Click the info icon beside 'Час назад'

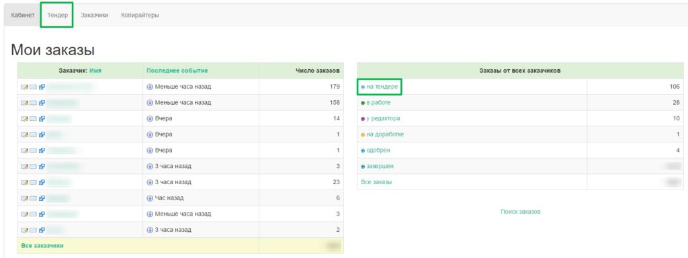point(150,198)
